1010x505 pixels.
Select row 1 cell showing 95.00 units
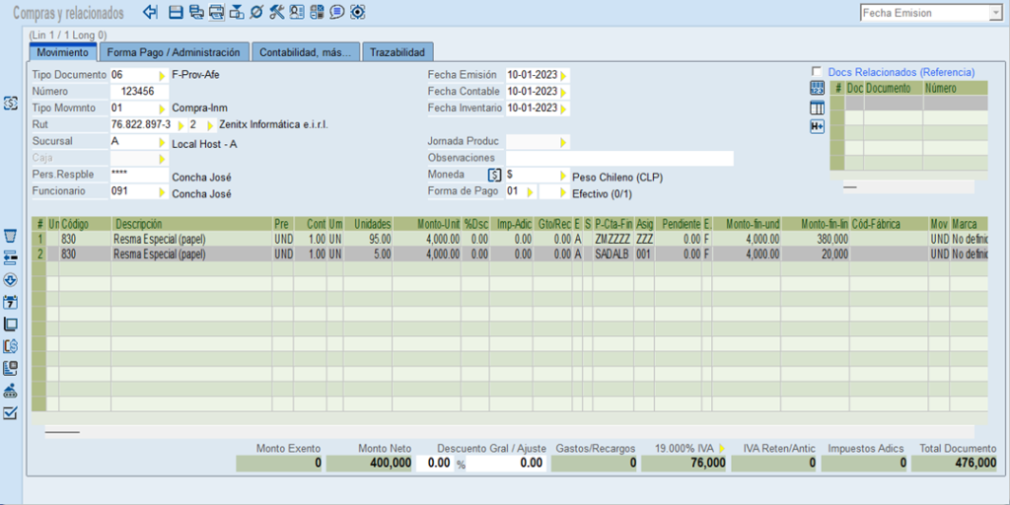click(368, 239)
